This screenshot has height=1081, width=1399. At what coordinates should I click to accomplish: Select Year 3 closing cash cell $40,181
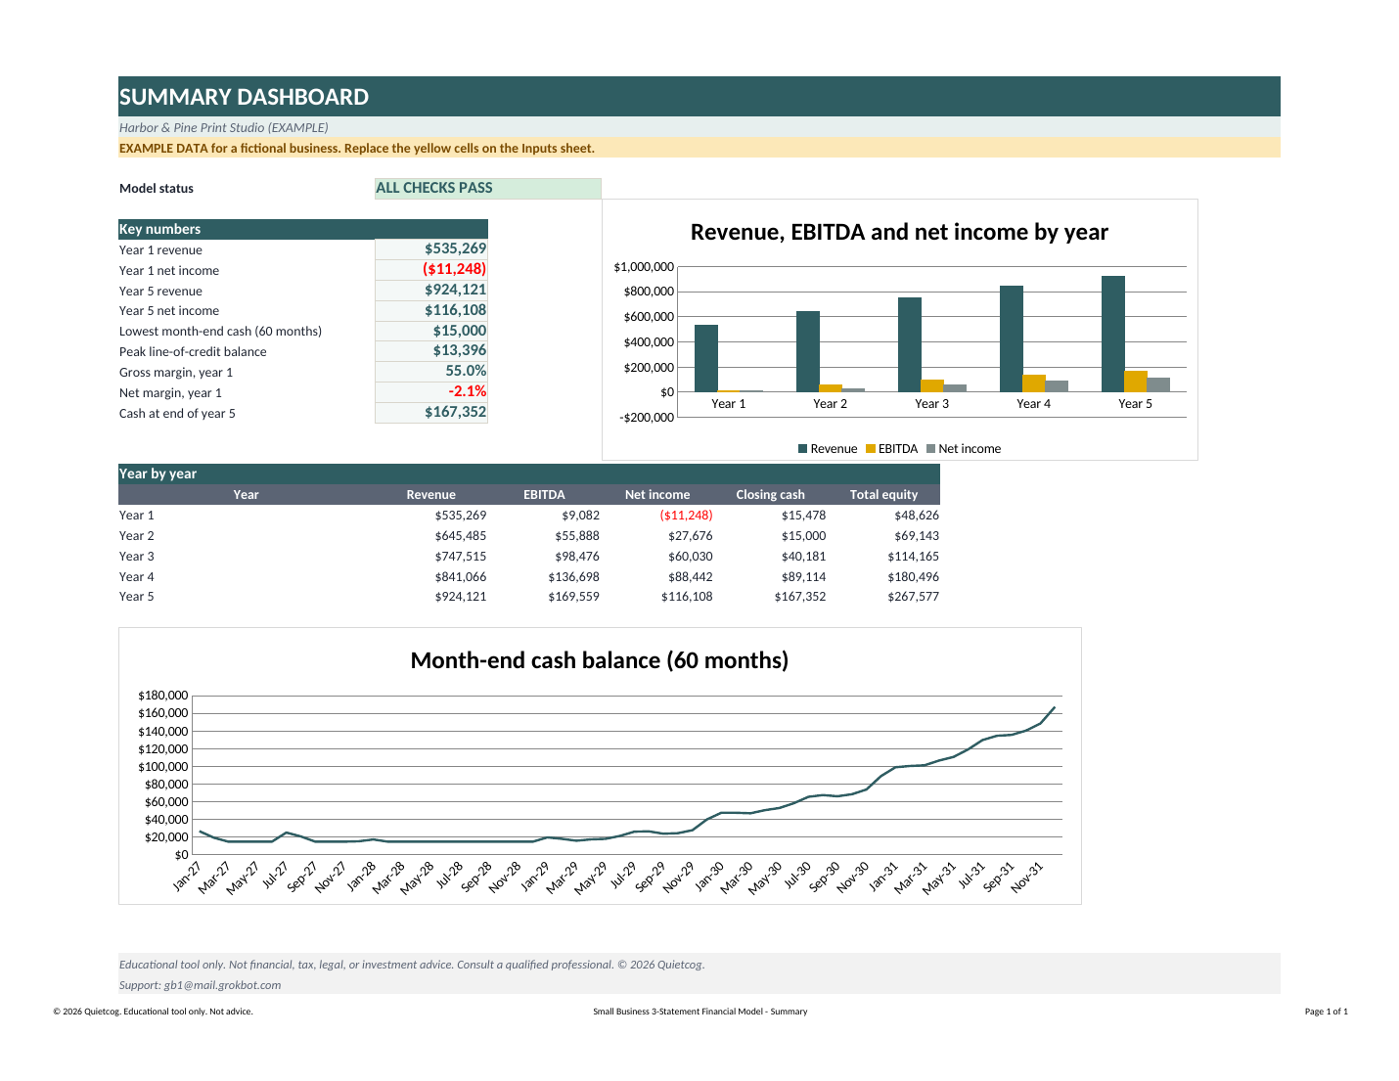pos(803,557)
